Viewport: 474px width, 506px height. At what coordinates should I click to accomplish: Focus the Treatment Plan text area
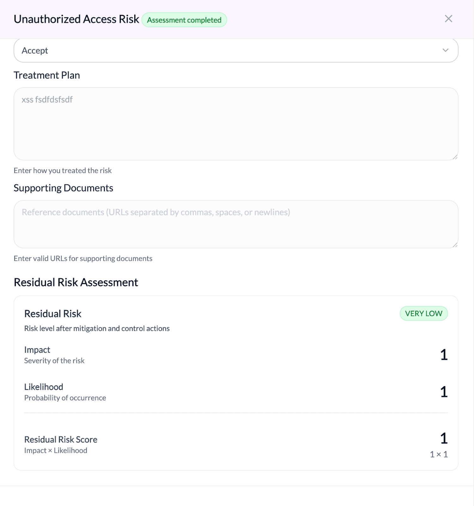(235, 124)
